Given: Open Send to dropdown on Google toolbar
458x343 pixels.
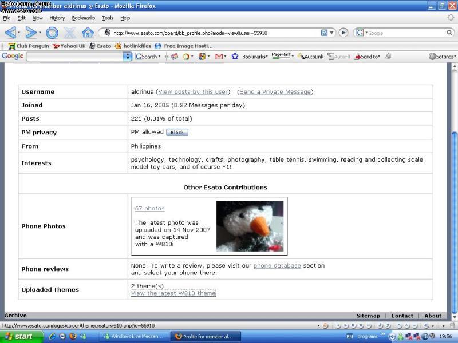Looking at the screenshot, I should (367, 57).
